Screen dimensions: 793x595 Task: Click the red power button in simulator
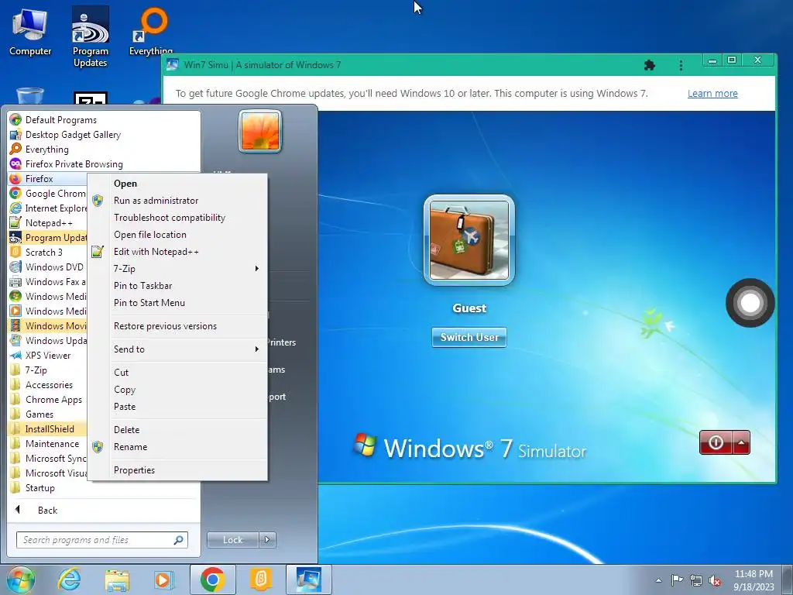point(716,442)
